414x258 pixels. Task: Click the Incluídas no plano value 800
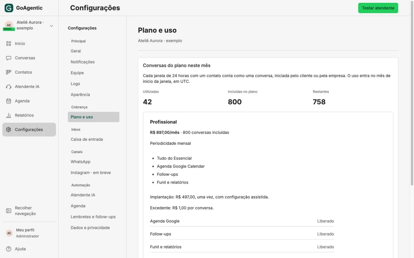(x=235, y=102)
